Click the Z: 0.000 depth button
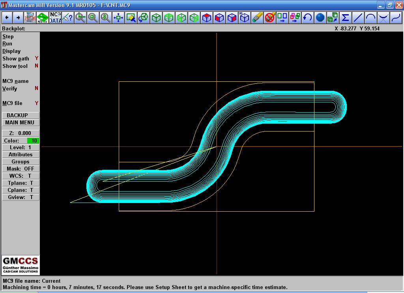This screenshot has width=404, height=293. coord(21,133)
